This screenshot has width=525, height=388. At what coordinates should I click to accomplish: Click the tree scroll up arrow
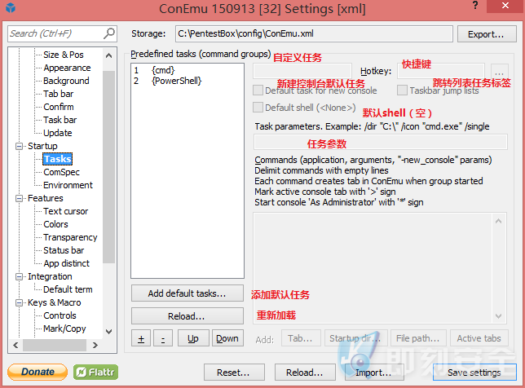pos(108,55)
